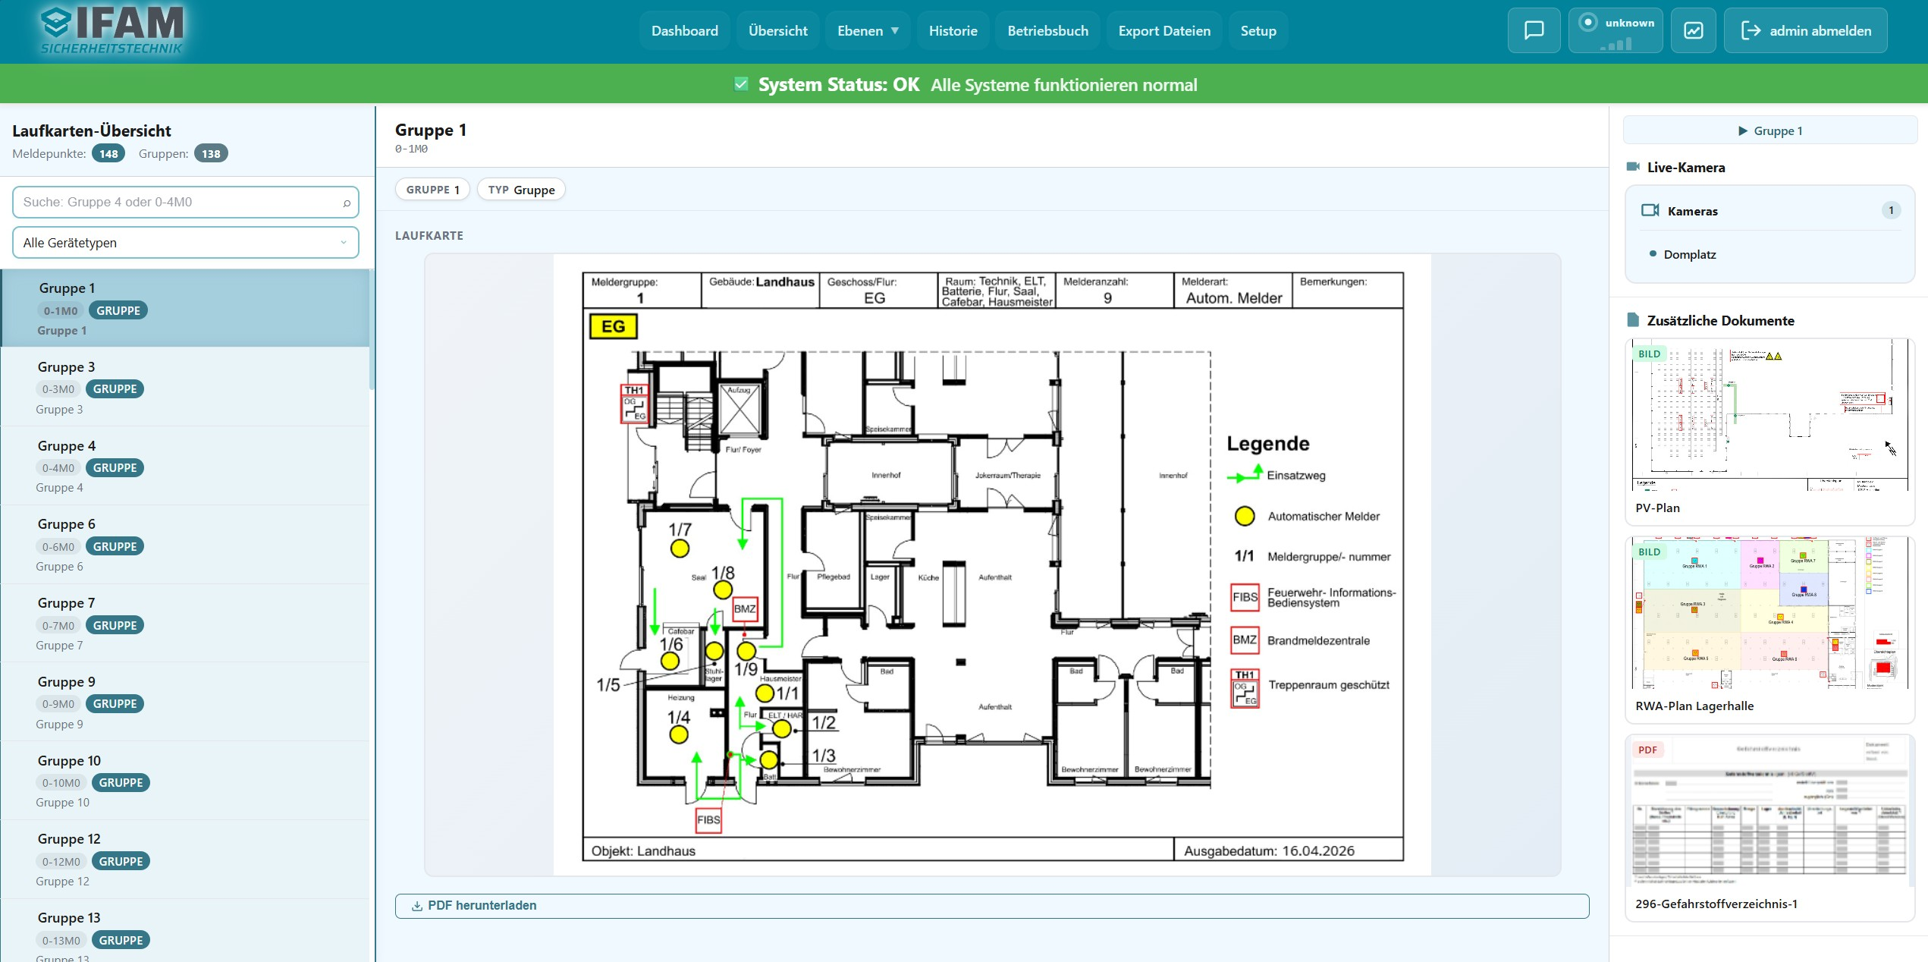This screenshot has height=962, width=1928.
Task: Open the Setup page
Action: click(x=1258, y=30)
